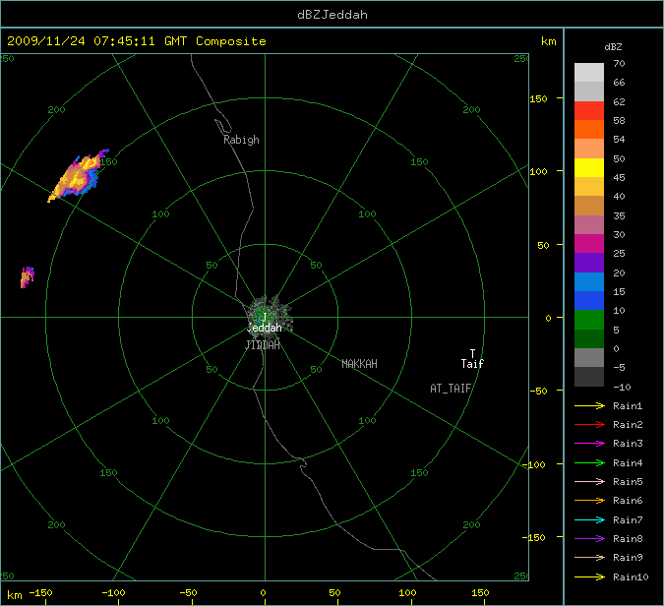Screen dimensions: 664x606
Task: Click the Rain7 cyan arrow icon
Action: coord(589,519)
